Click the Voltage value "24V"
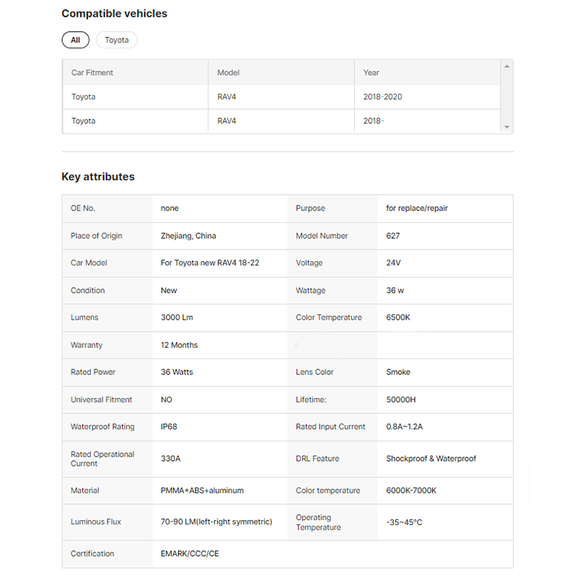 pos(394,263)
